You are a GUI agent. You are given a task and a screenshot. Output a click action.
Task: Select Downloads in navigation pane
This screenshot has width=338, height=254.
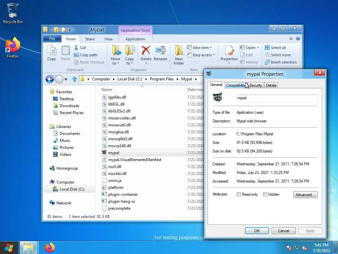[x=69, y=106]
